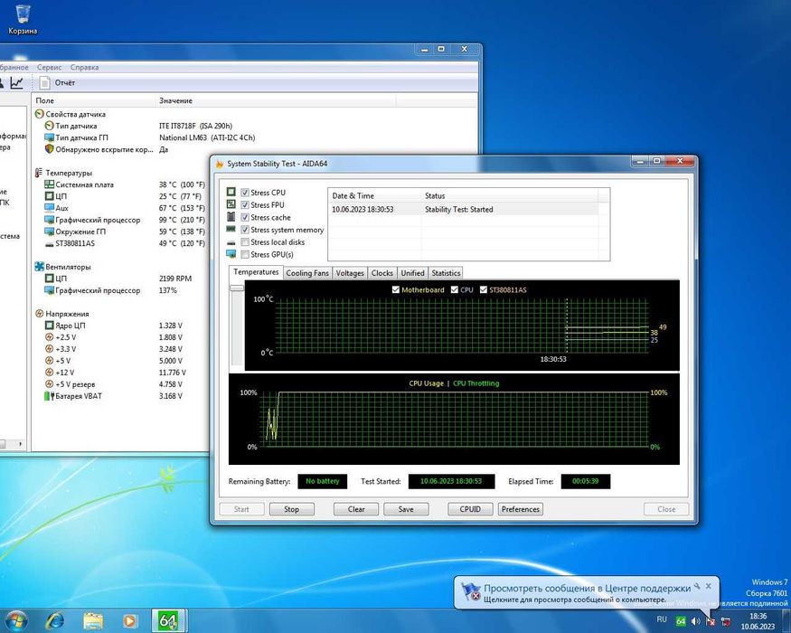Click the RU language indicator
The image size is (791, 633).
click(662, 619)
